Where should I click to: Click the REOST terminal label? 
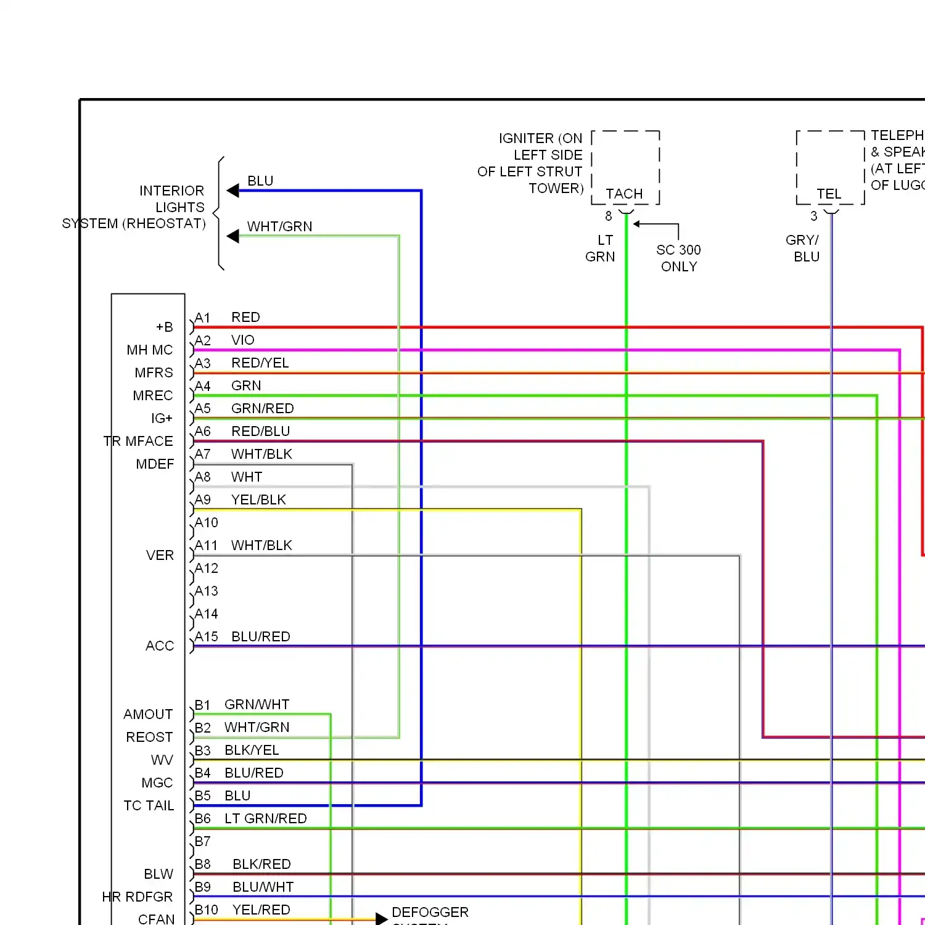(x=149, y=737)
